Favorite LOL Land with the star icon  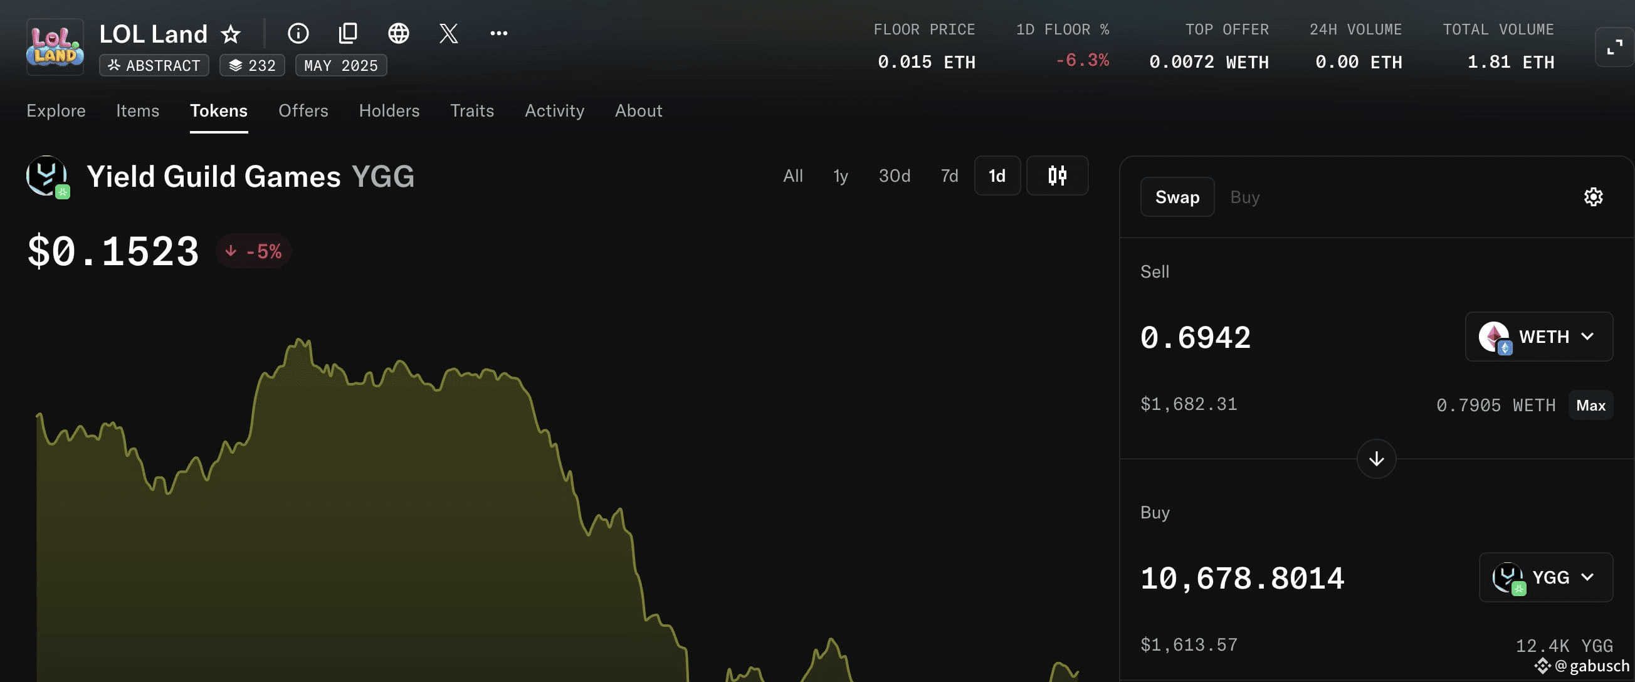(x=231, y=34)
